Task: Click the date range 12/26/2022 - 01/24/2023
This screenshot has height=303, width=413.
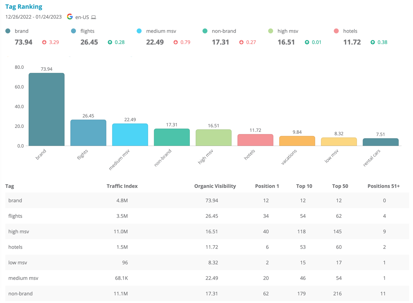Action: [34, 17]
